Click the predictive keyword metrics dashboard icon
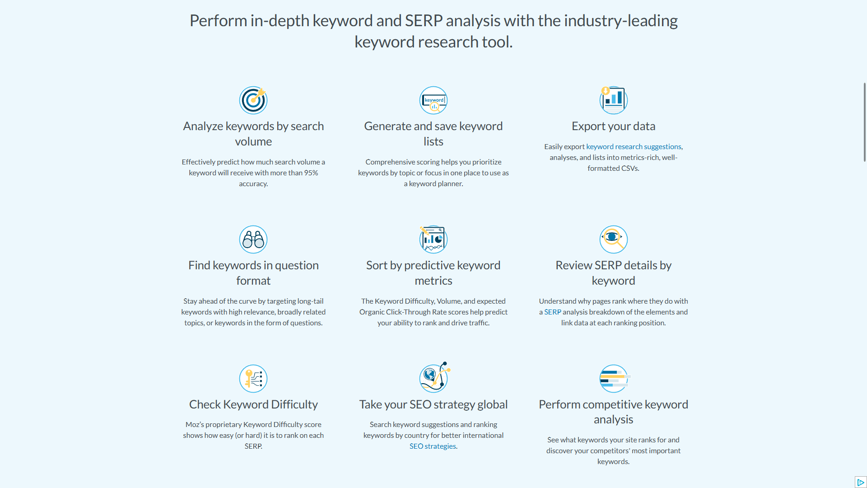 pos(433,239)
